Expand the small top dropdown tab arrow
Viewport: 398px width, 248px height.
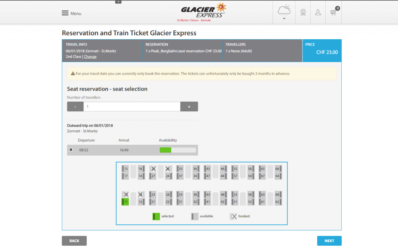(x=118, y=2)
